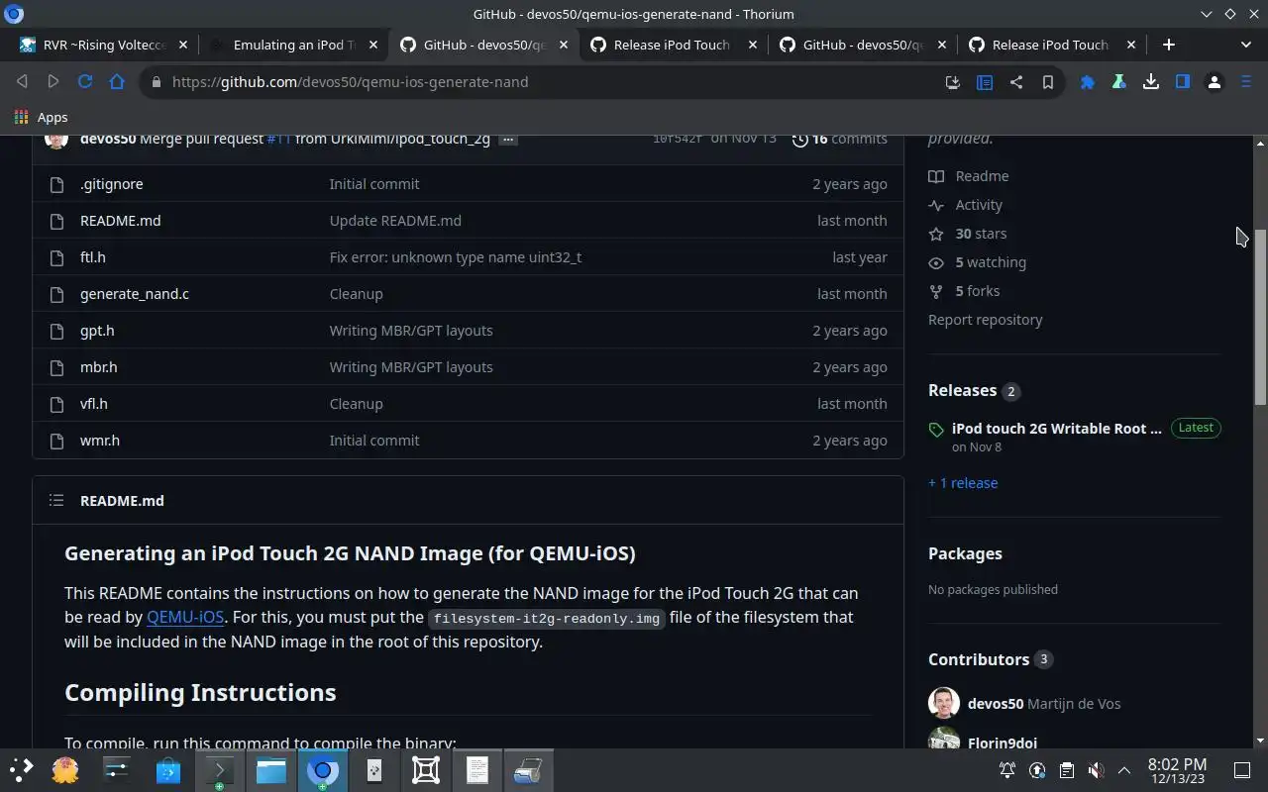This screenshot has width=1268, height=792.
Task: Switch to the fifth tab, GitHub devos50
Action: [862, 45]
